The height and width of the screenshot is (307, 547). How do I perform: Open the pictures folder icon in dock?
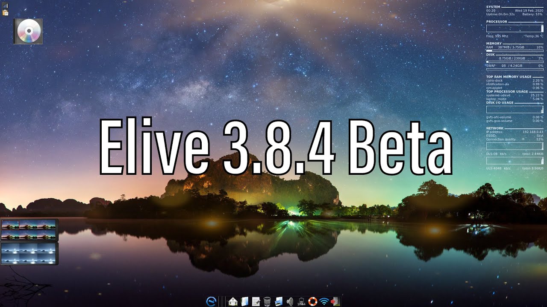pos(279,301)
